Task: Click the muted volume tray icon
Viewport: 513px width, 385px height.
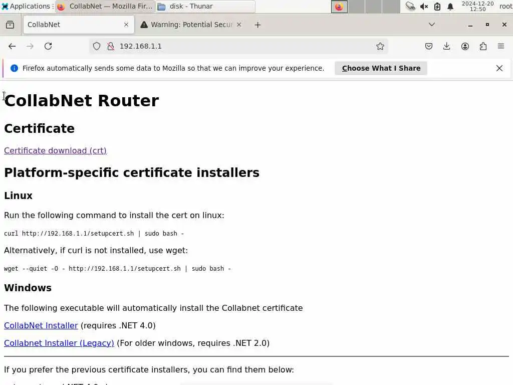Action: click(x=424, y=6)
